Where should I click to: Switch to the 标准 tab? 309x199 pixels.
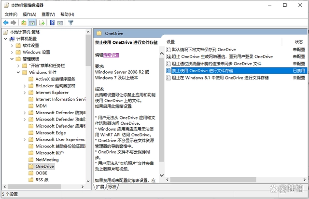pyautogui.click(x=112, y=187)
